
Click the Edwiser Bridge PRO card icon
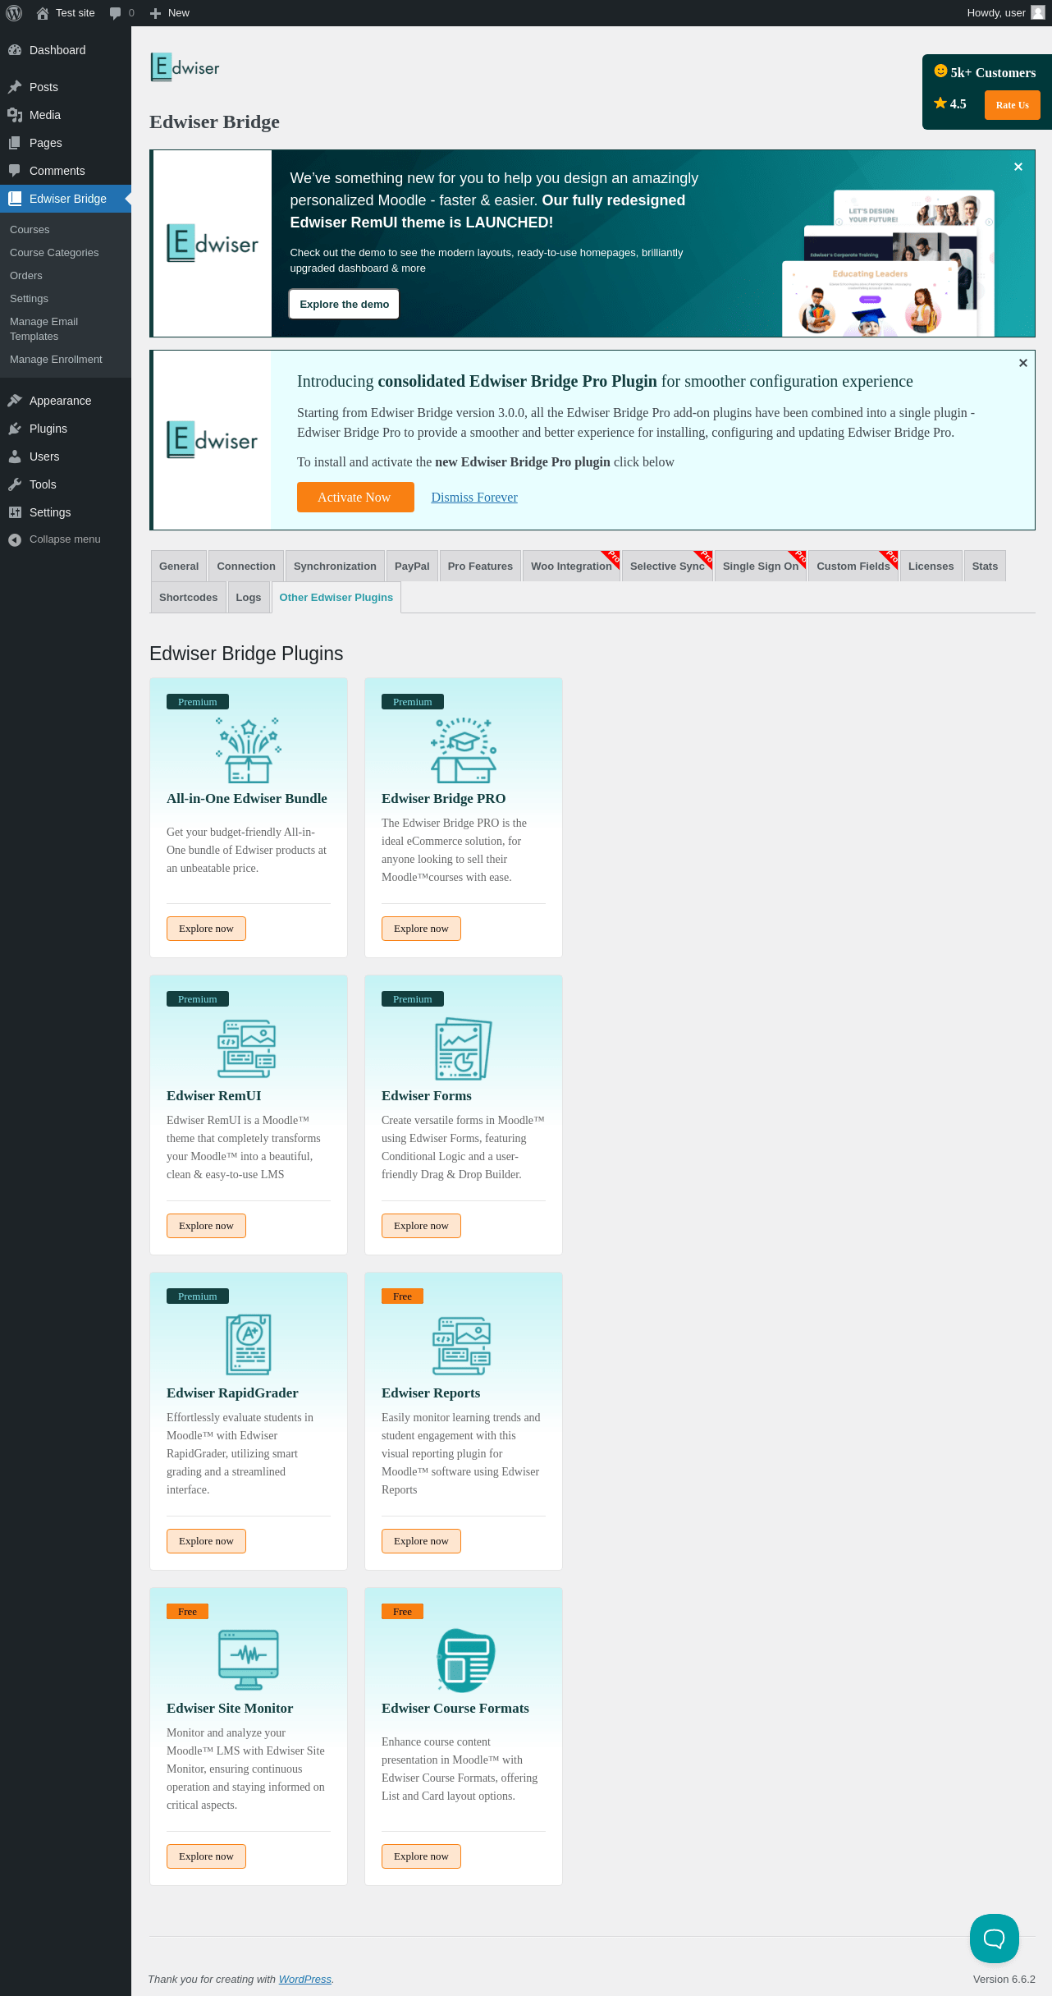pyautogui.click(x=464, y=750)
